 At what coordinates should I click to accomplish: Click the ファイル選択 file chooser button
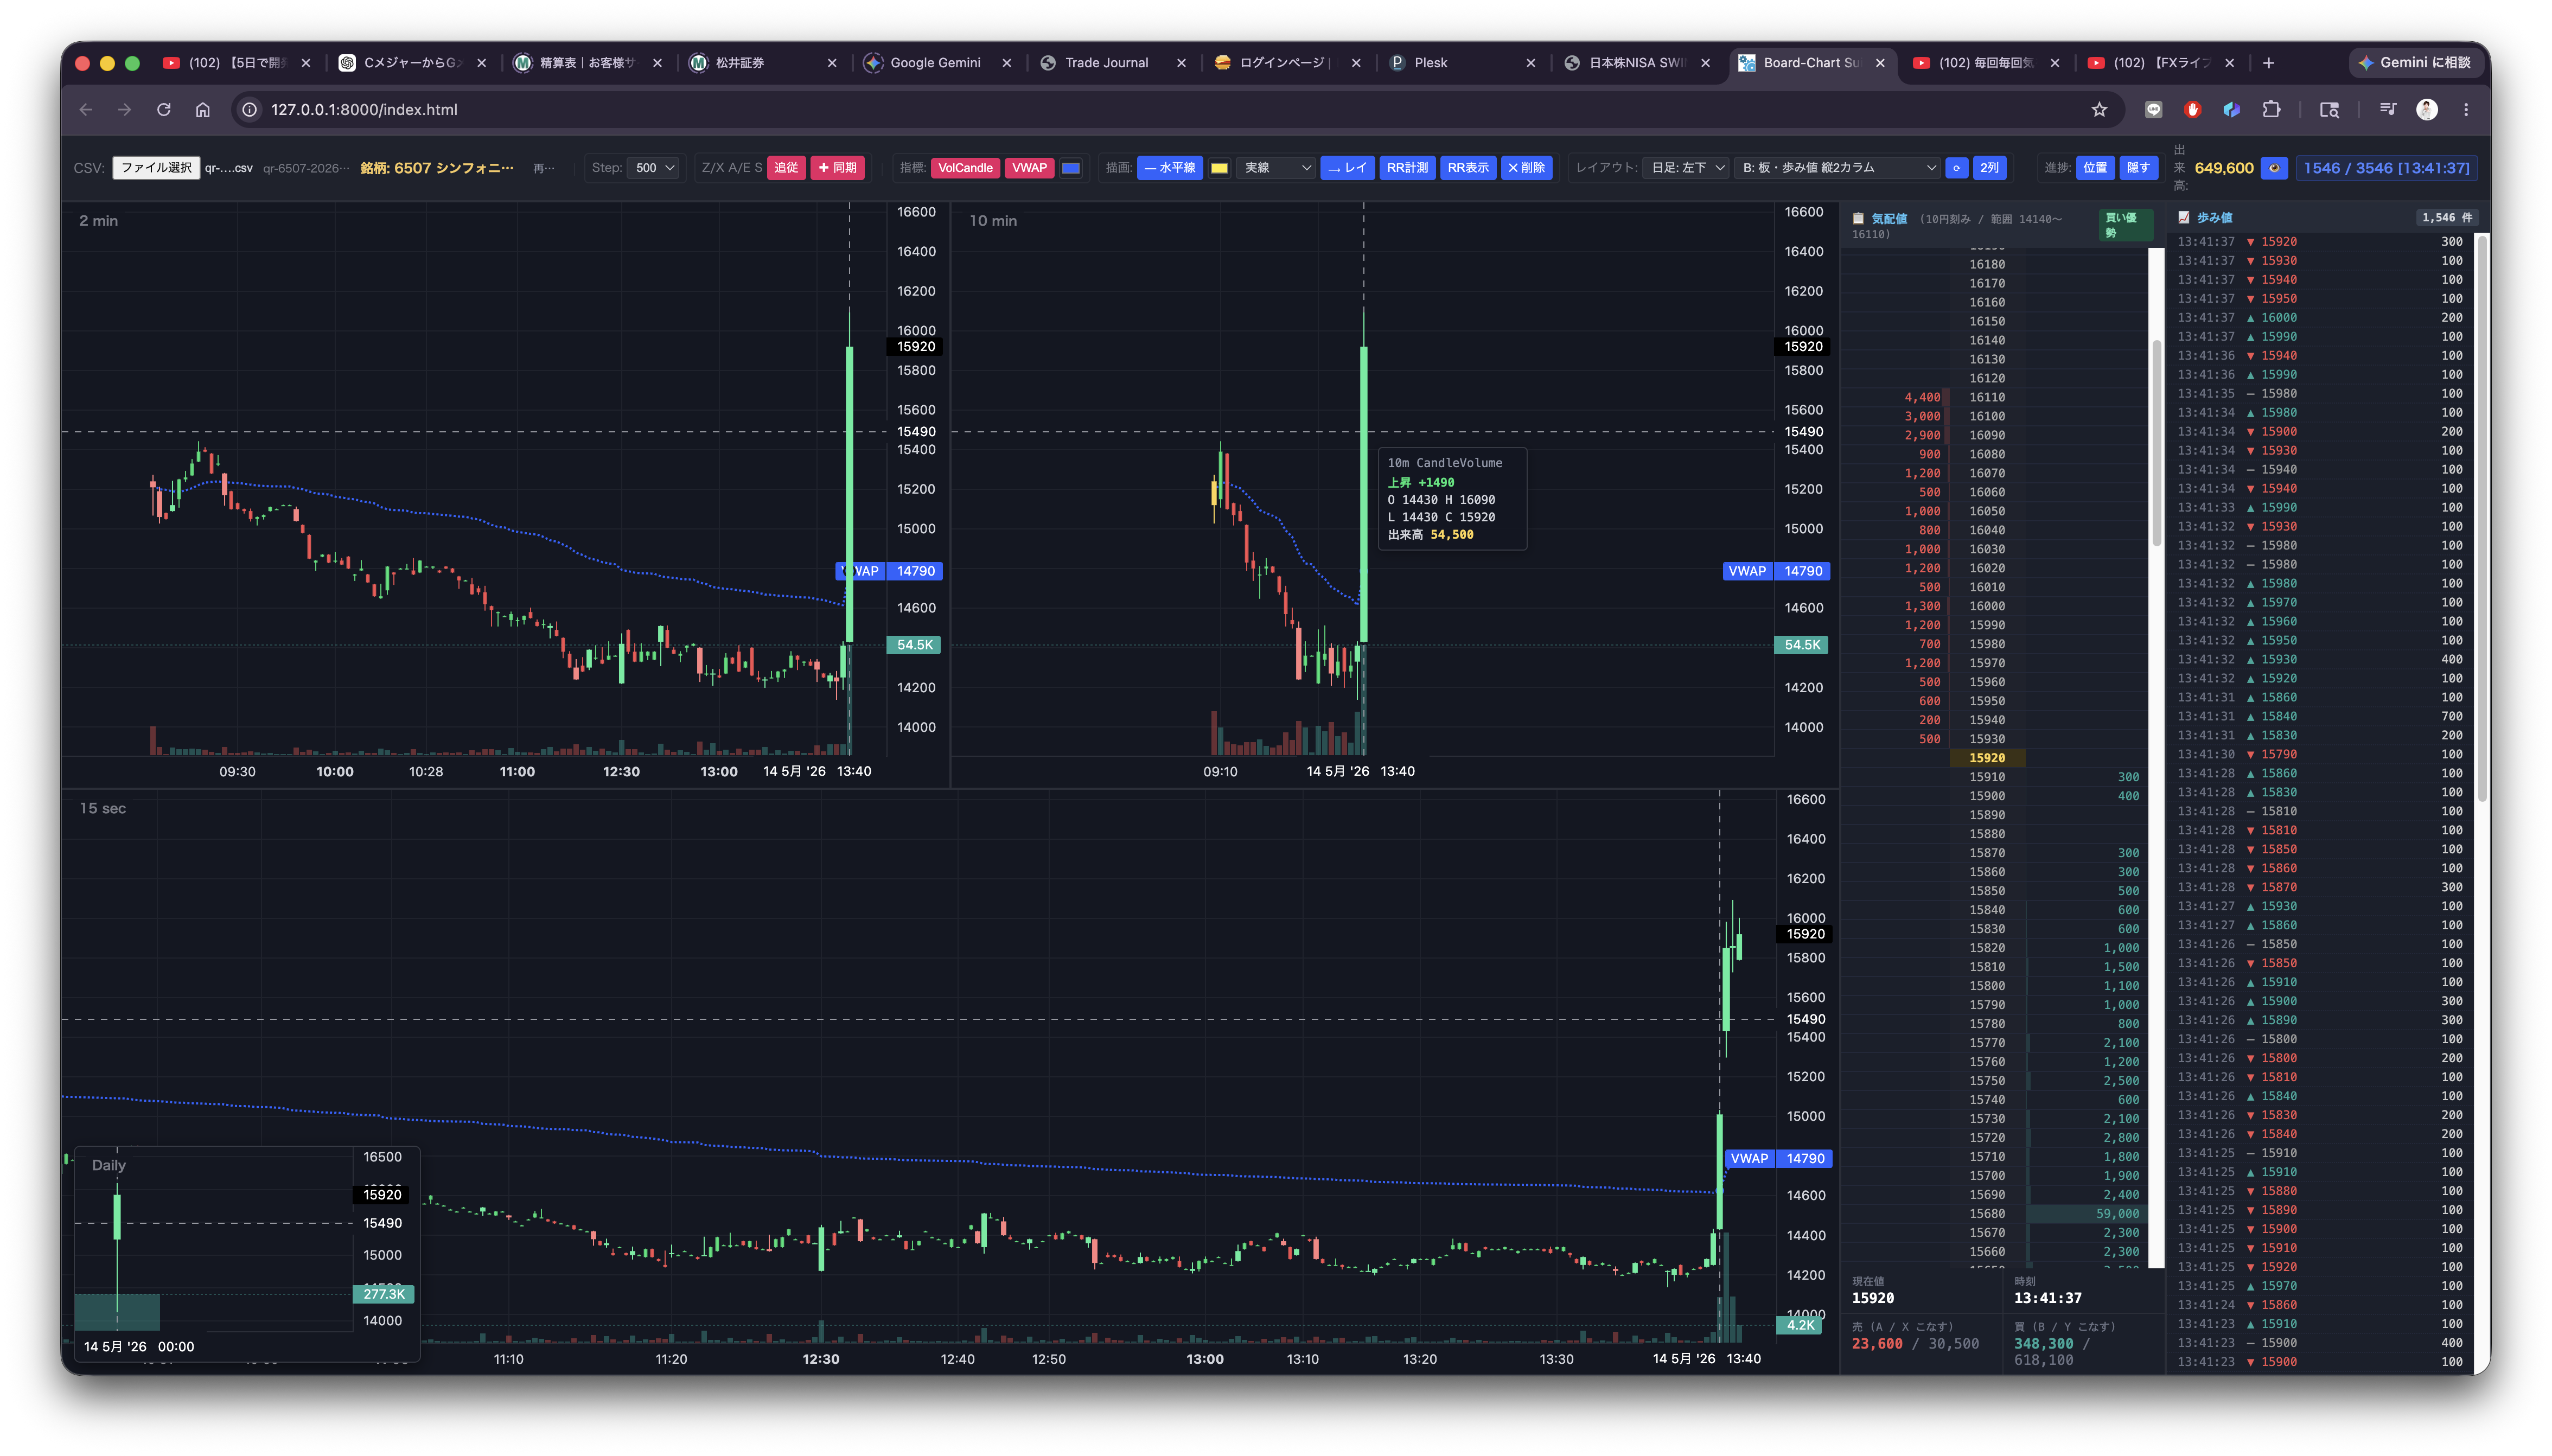pyautogui.click(x=156, y=168)
